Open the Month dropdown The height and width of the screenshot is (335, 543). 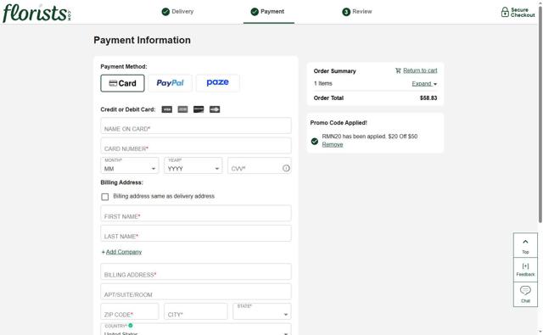point(130,165)
